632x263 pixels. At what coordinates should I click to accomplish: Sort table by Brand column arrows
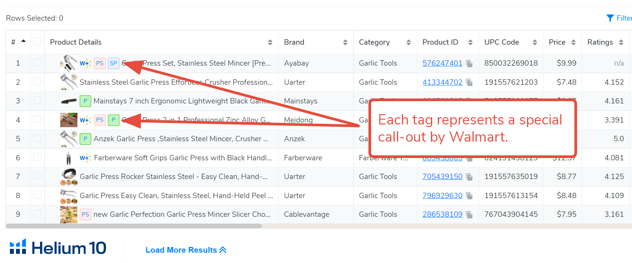(345, 42)
